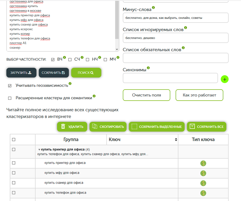Viewport: 241px width, 201px height.
Task: Click down arrow of keyword list scrollbar
Action: [117, 49]
